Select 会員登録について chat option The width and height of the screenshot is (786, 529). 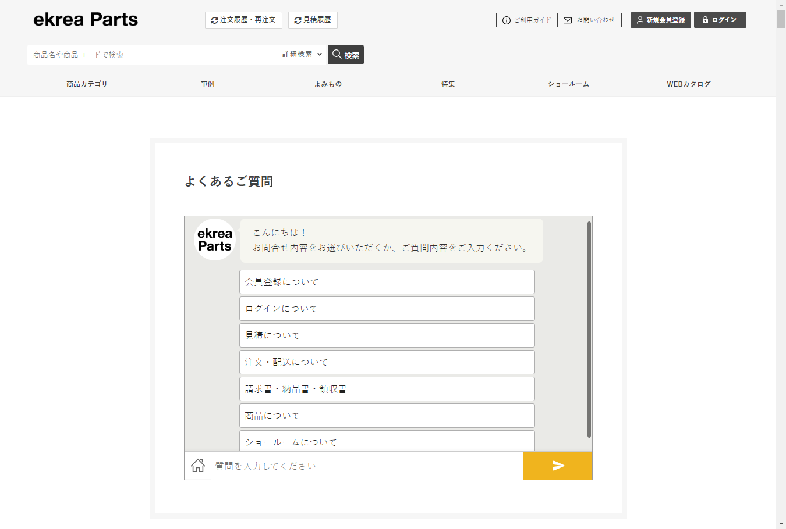point(387,282)
